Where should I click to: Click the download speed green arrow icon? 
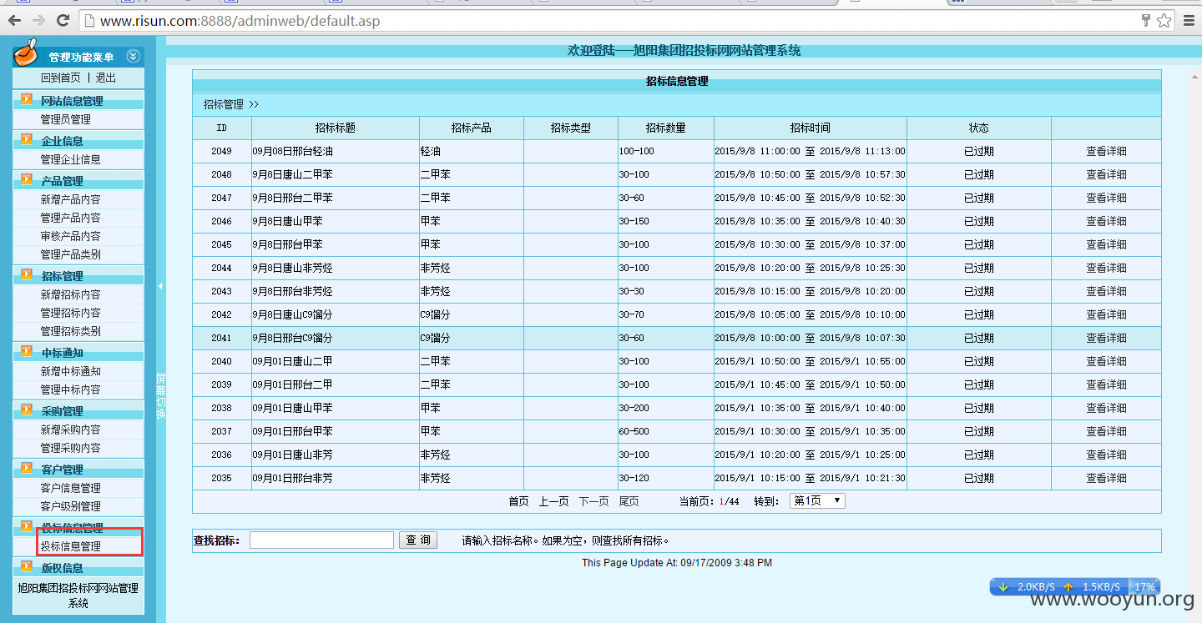point(1003,587)
